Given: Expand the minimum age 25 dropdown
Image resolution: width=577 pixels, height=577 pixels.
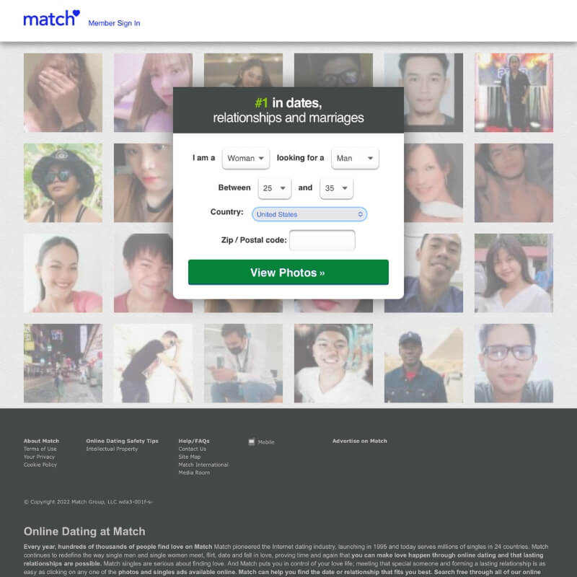Looking at the screenshot, I should pos(275,188).
